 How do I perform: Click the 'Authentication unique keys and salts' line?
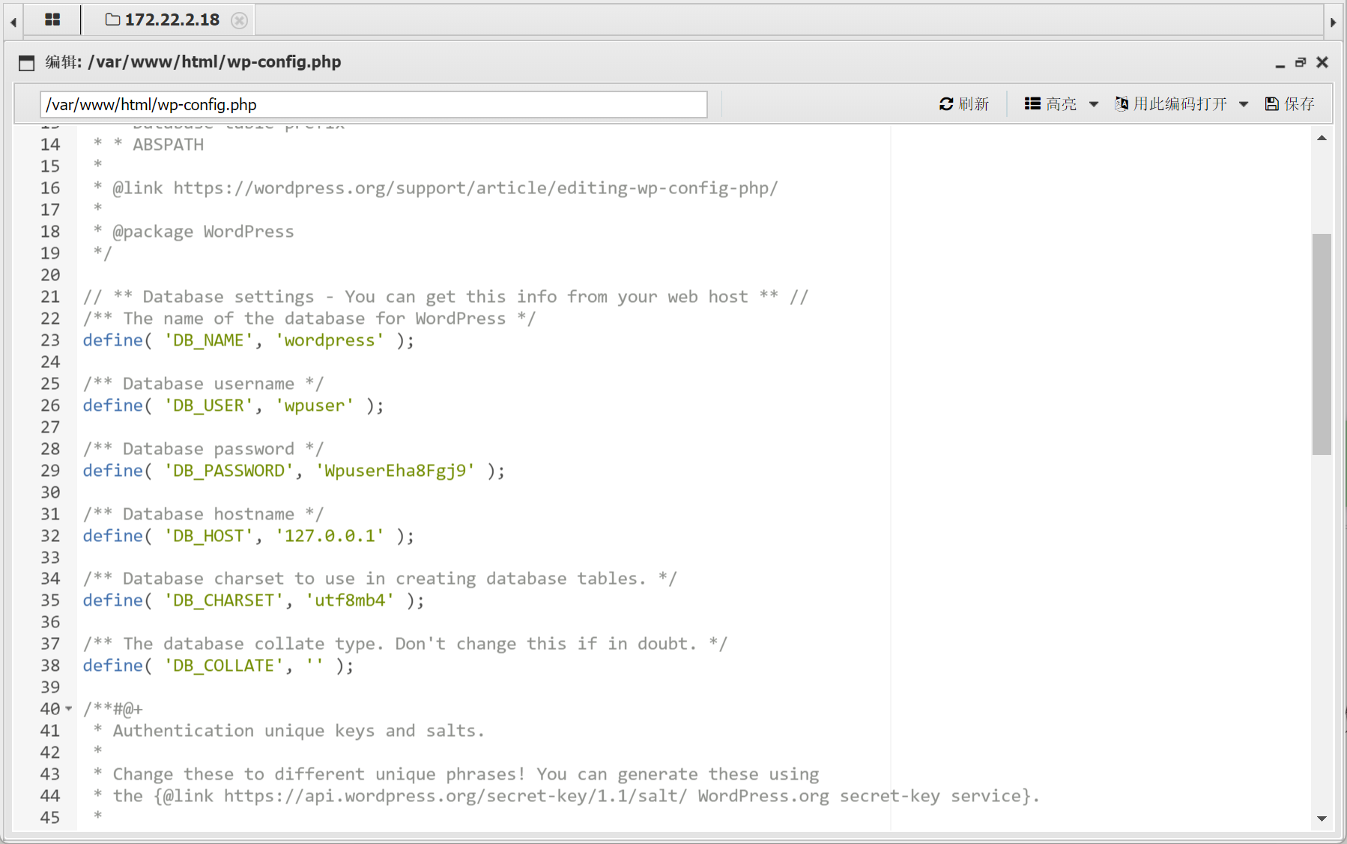tap(298, 731)
